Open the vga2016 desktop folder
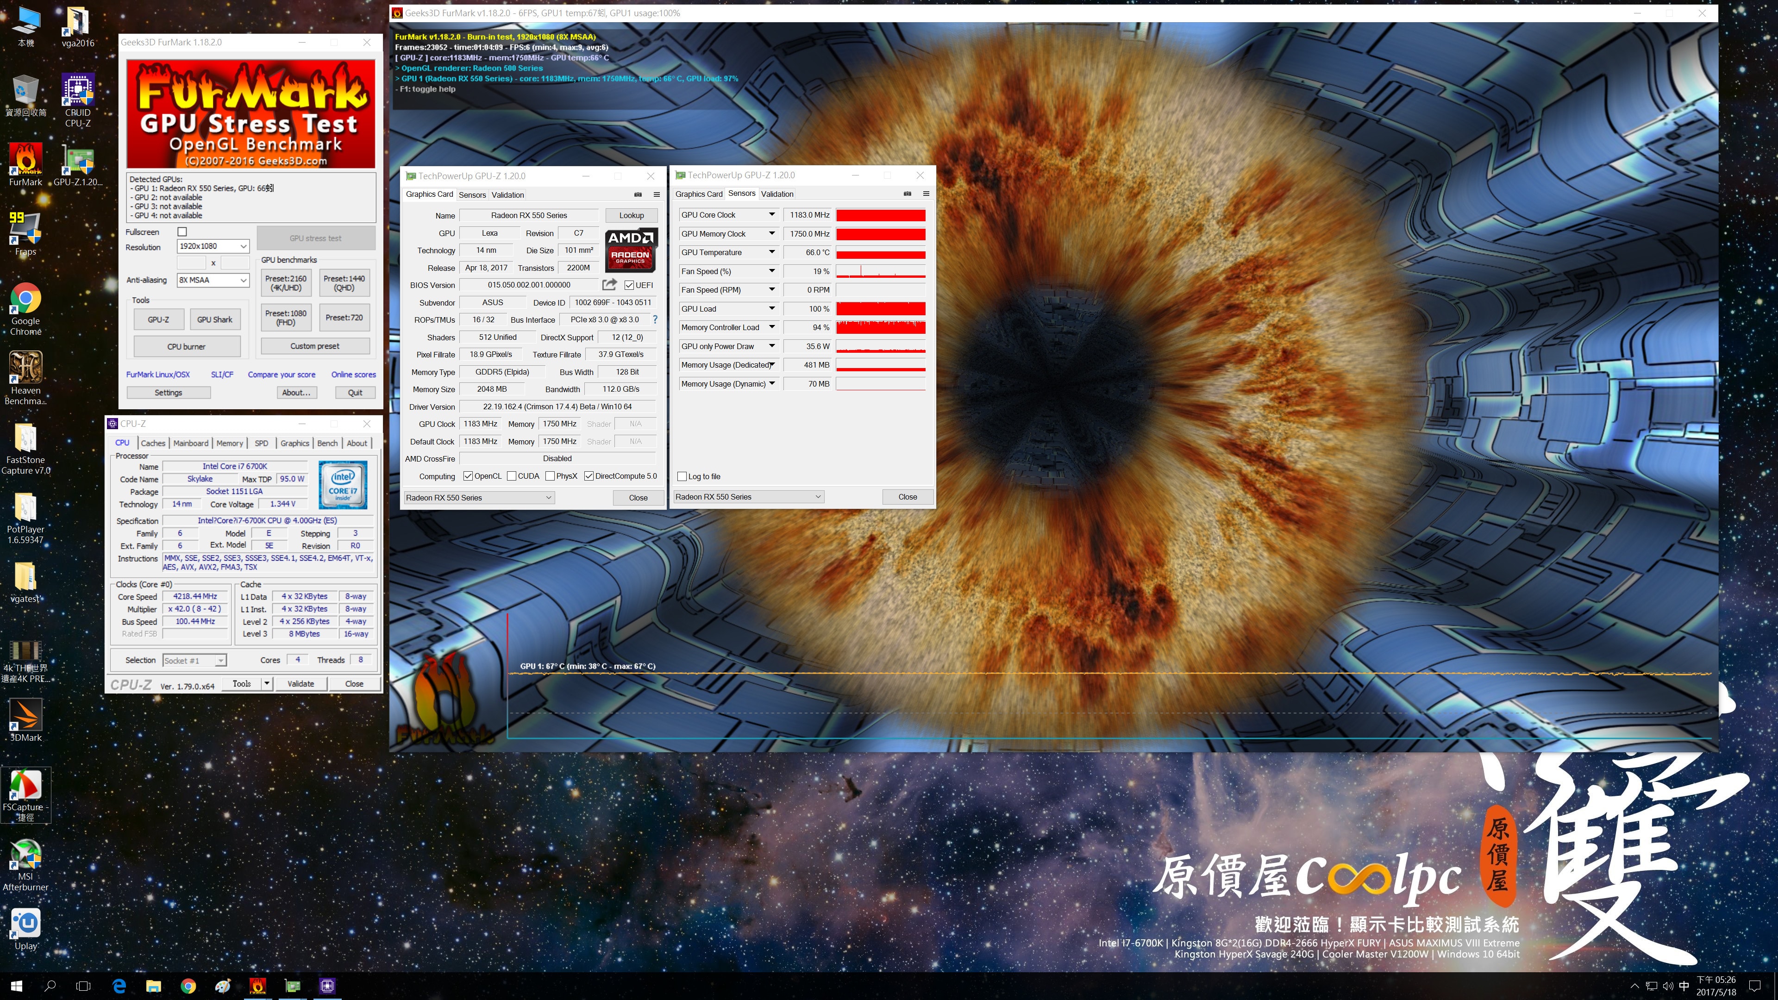This screenshot has width=1778, height=1000. [77, 26]
